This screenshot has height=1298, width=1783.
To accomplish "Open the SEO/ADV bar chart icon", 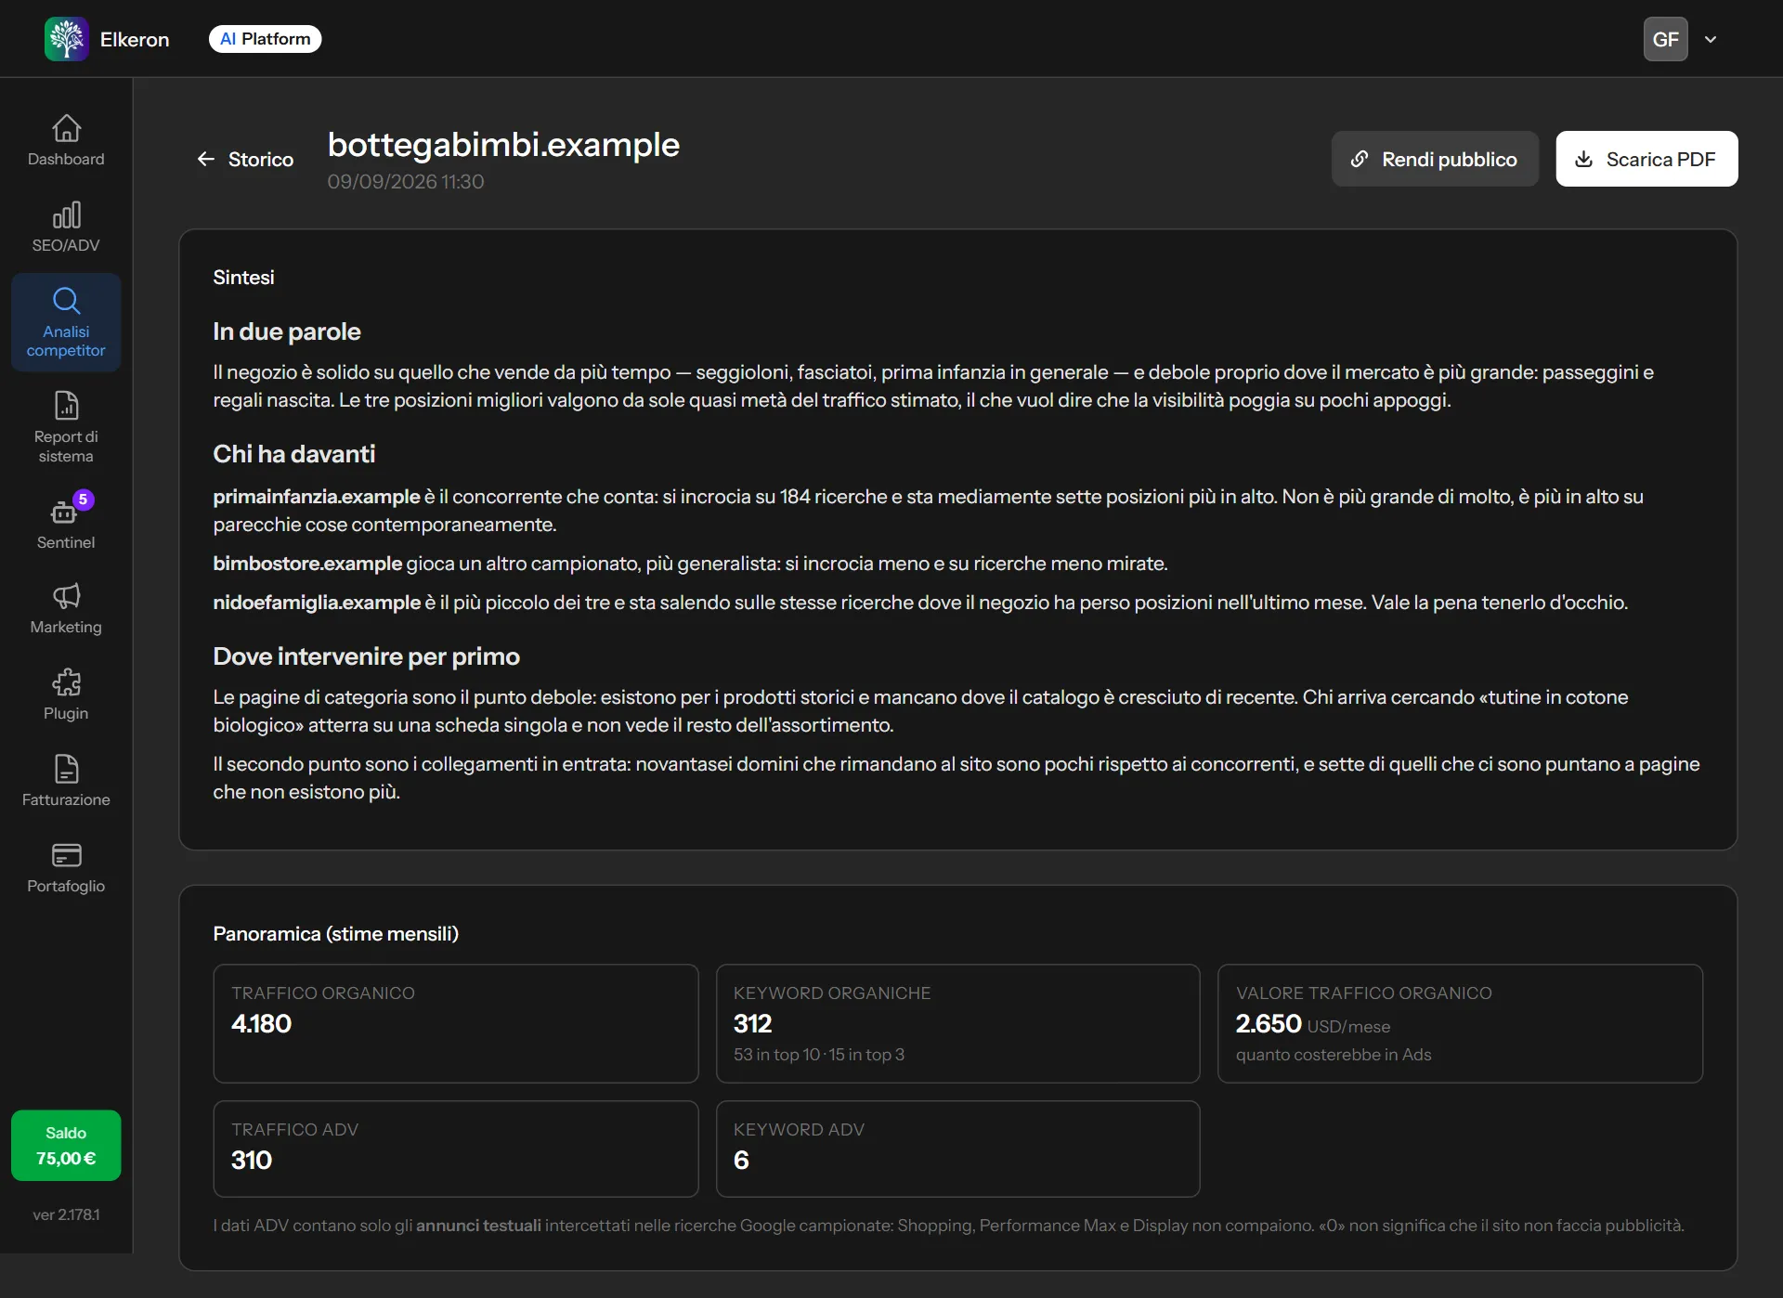I will coord(66,214).
